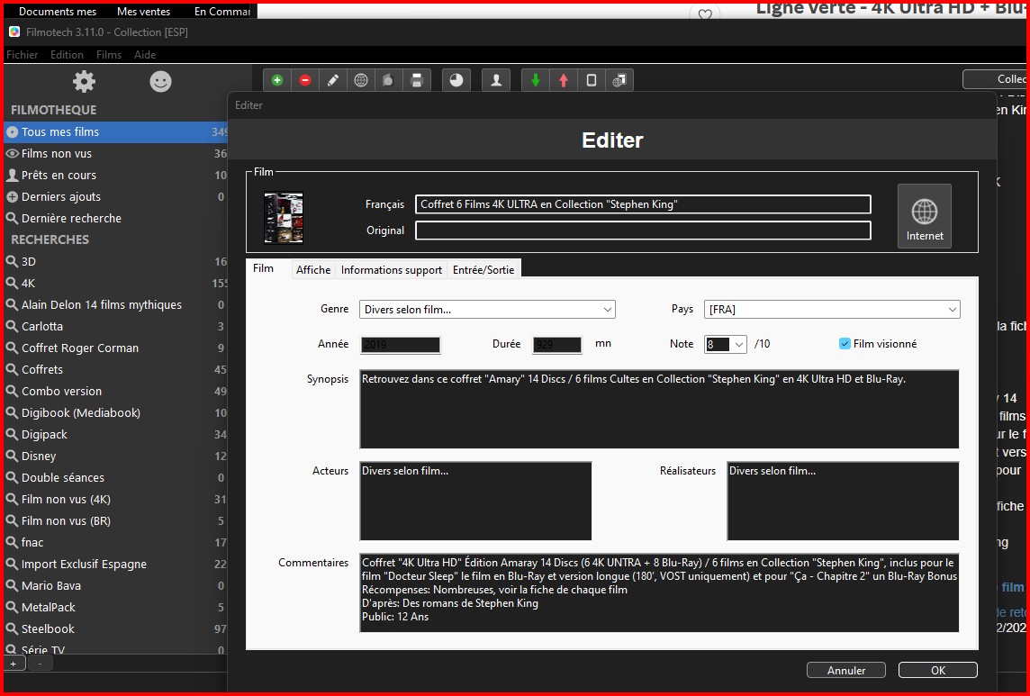
Task: Open the Informations support tab
Action: [x=391, y=270]
